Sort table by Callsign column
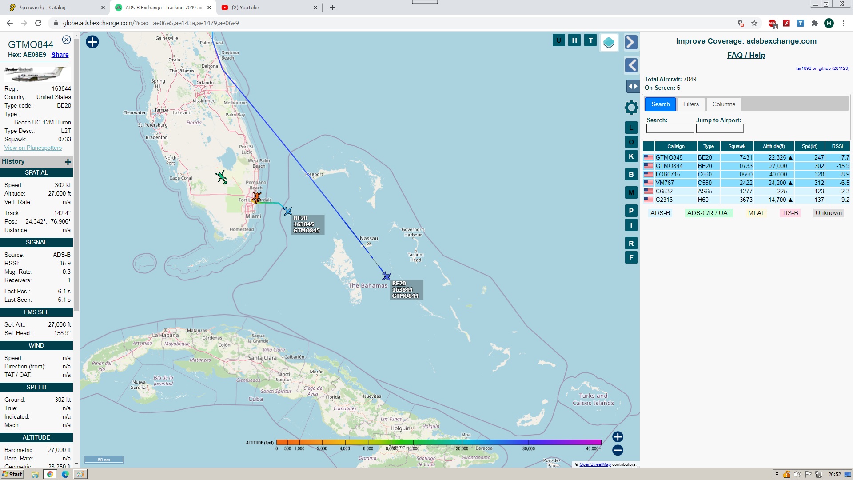The image size is (853, 480). (x=676, y=146)
